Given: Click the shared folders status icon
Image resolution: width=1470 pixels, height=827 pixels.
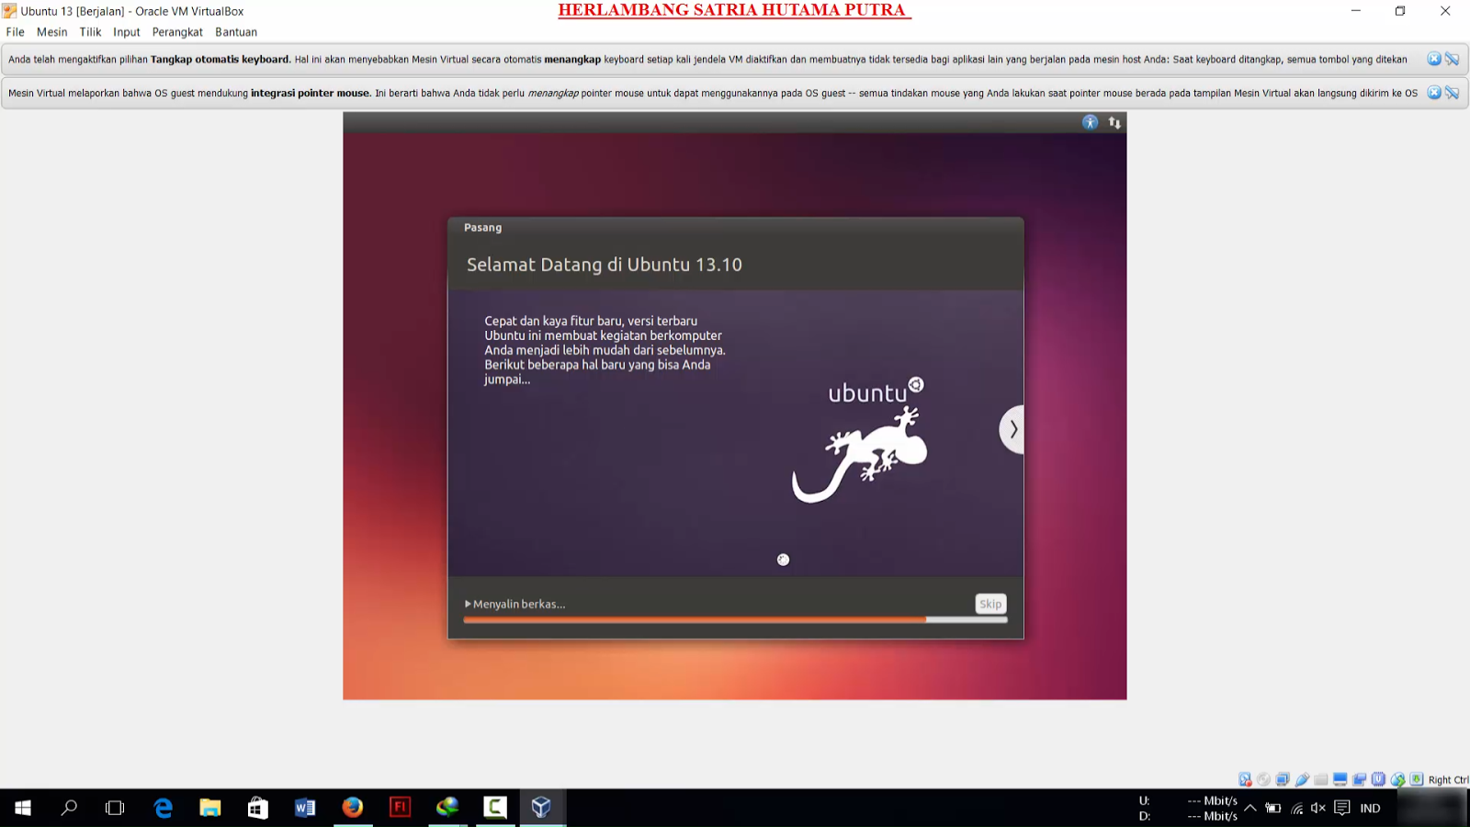Looking at the screenshot, I should [1321, 779].
